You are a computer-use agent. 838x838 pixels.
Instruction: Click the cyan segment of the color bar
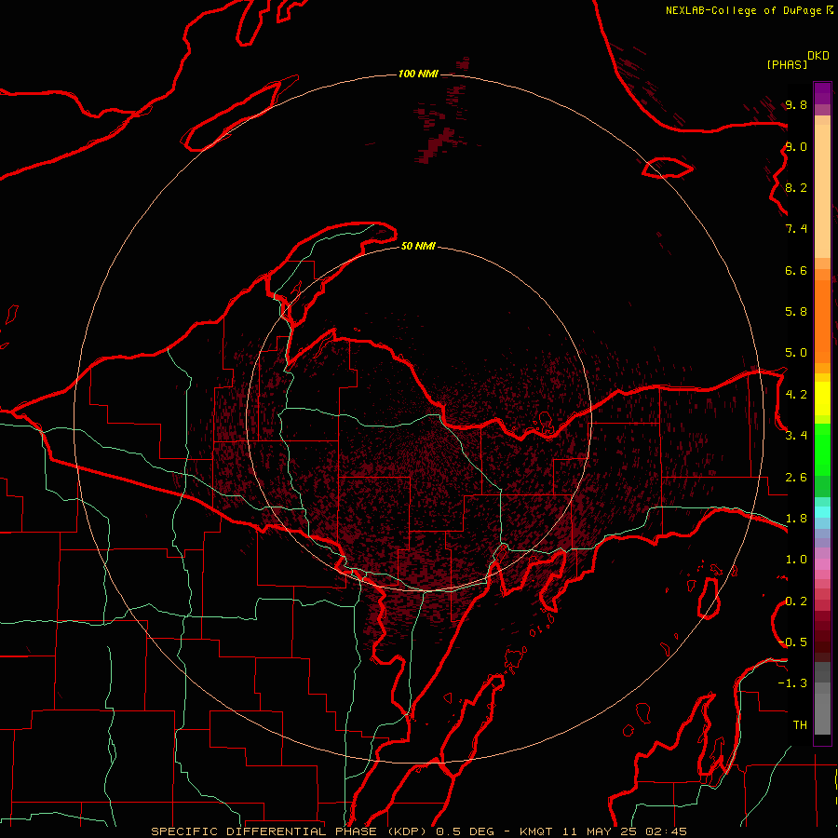pyautogui.click(x=822, y=511)
